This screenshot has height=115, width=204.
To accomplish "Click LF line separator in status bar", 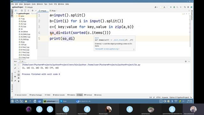I will (154, 97).
